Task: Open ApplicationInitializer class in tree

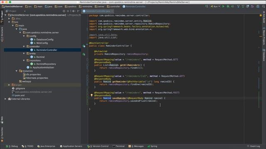Action: click(40, 67)
